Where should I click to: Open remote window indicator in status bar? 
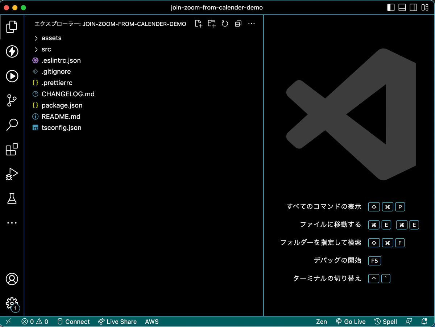click(x=8, y=321)
